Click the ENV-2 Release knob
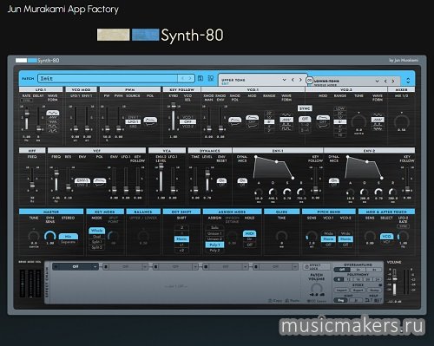This screenshot has width=434, height=346. (x=392, y=192)
